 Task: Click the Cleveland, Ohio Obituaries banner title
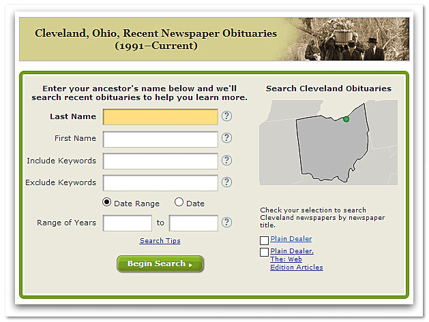(156, 39)
